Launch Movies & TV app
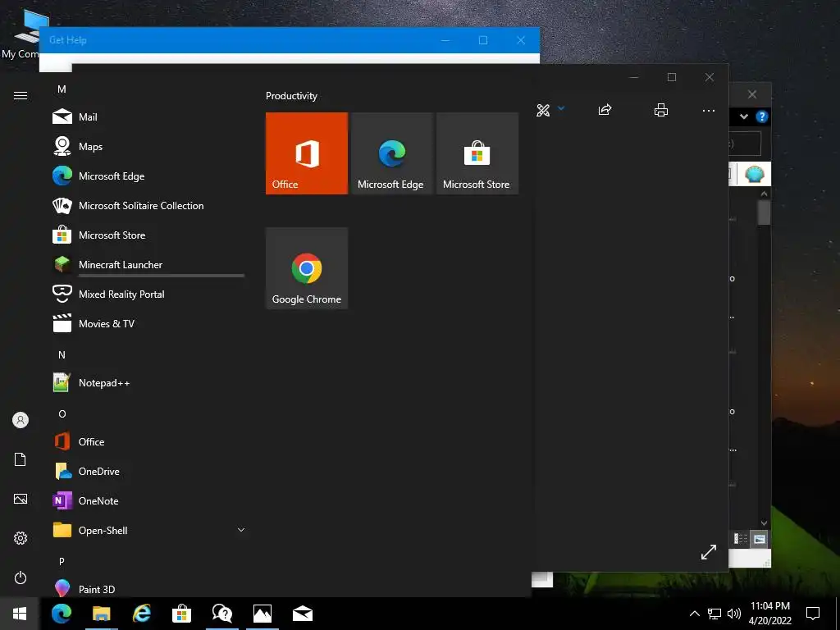The height and width of the screenshot is (630, 840). pos(148,323)
